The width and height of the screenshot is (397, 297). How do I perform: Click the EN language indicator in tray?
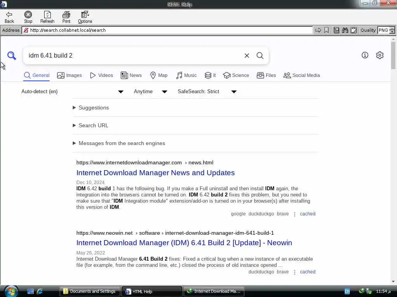(x=347, y=292)
